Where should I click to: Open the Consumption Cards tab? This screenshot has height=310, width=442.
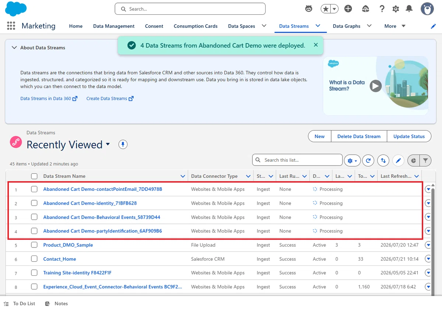tap(196, 26)
